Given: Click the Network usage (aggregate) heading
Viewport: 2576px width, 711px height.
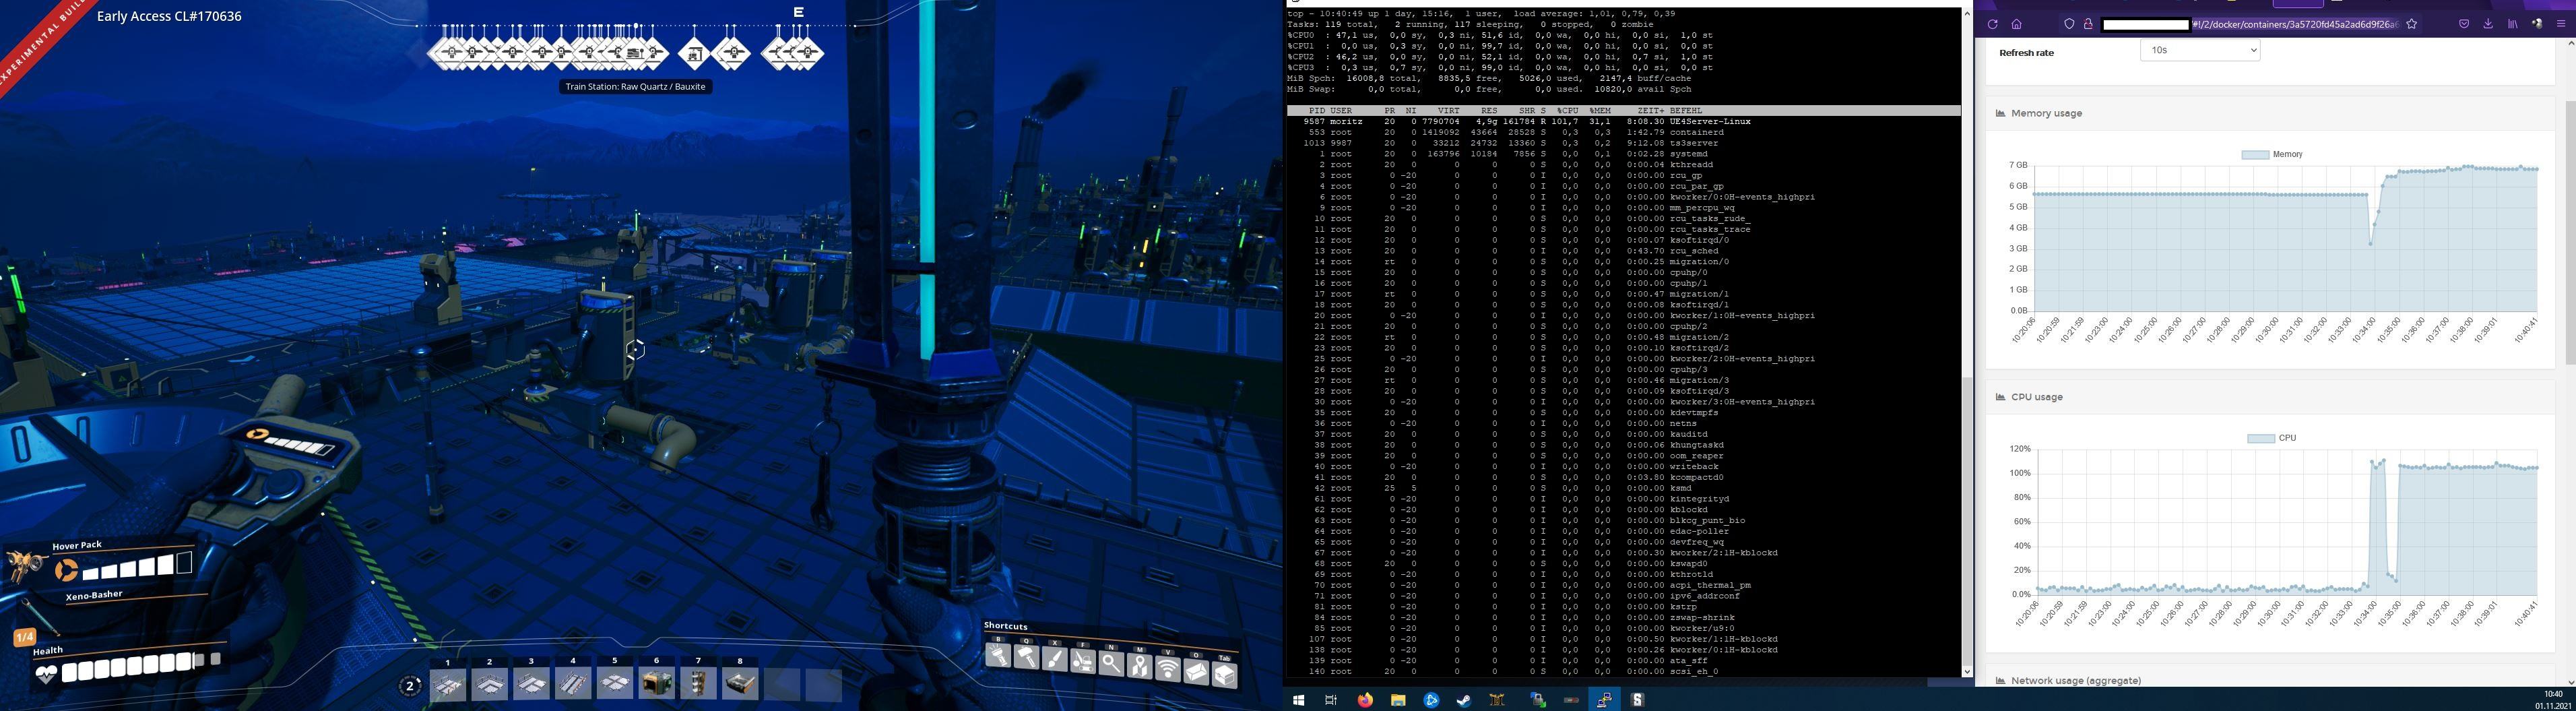Looking at the screenshot, I should pyautogui.click(x=2076, y=681).
